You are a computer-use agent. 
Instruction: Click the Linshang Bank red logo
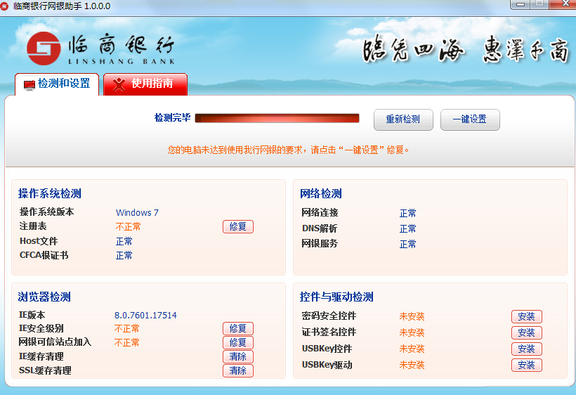[44, 48]
